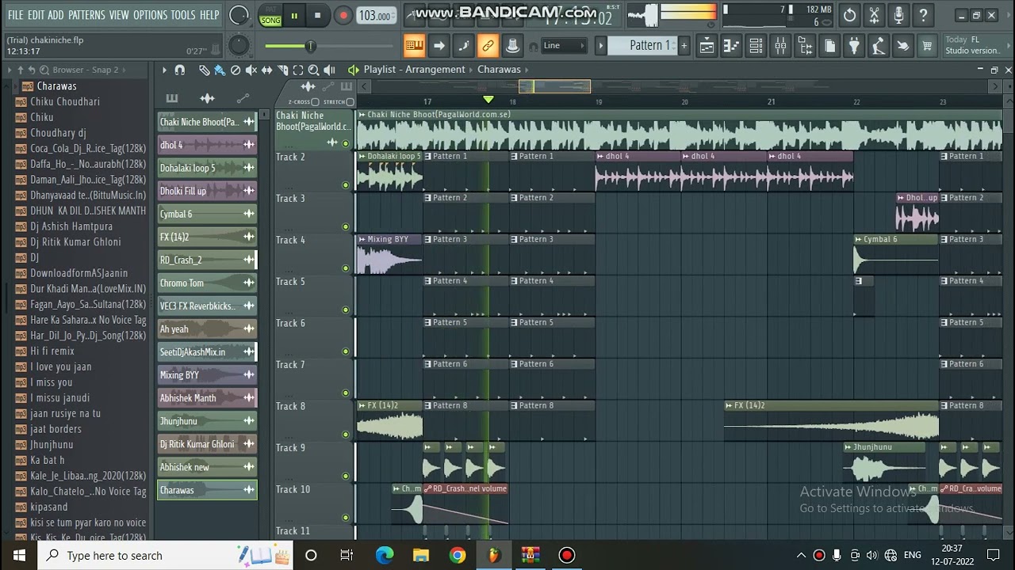This screenshot has height=570, width=1015.
Task: Activate the Select tool in playlist toolbar
Action: coord(298,70)
